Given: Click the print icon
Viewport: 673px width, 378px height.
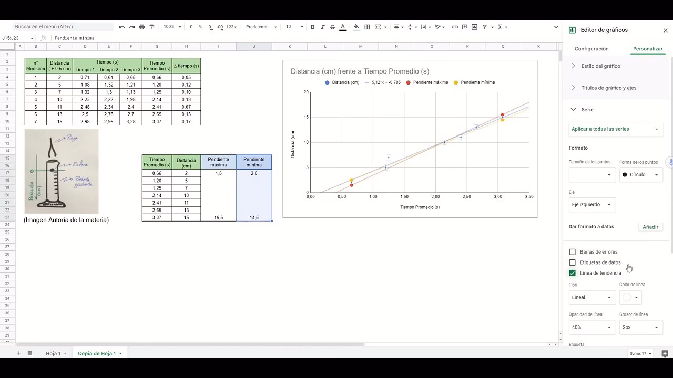Looking at the screenshot, I should pos(141,27).
